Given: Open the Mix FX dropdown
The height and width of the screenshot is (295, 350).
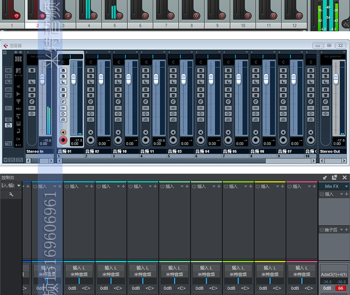Looking at the screenshot, I should 346,186.
